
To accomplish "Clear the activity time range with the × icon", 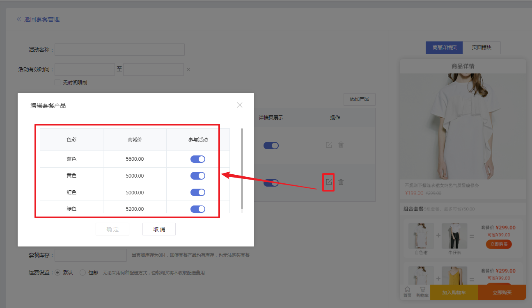I will click(x=188, y=69).
